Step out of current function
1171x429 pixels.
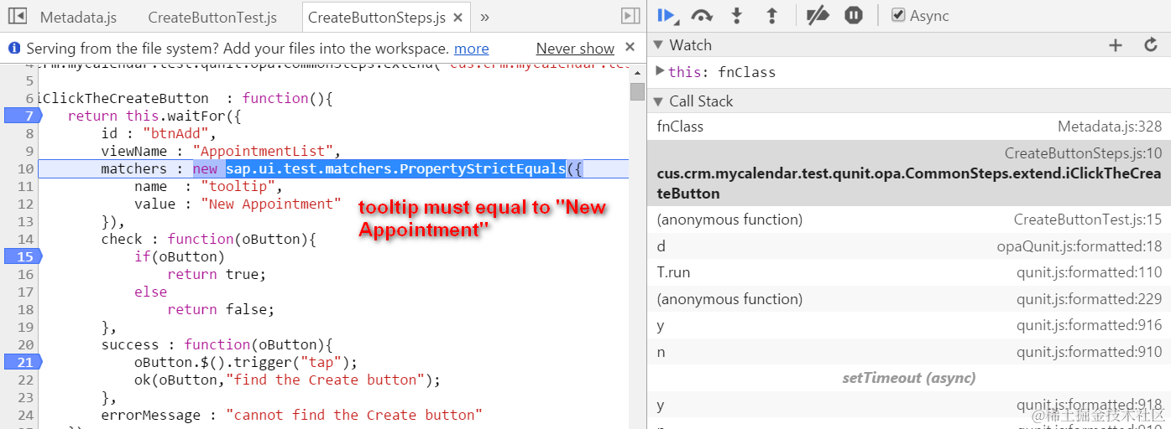tap(772, 15)
